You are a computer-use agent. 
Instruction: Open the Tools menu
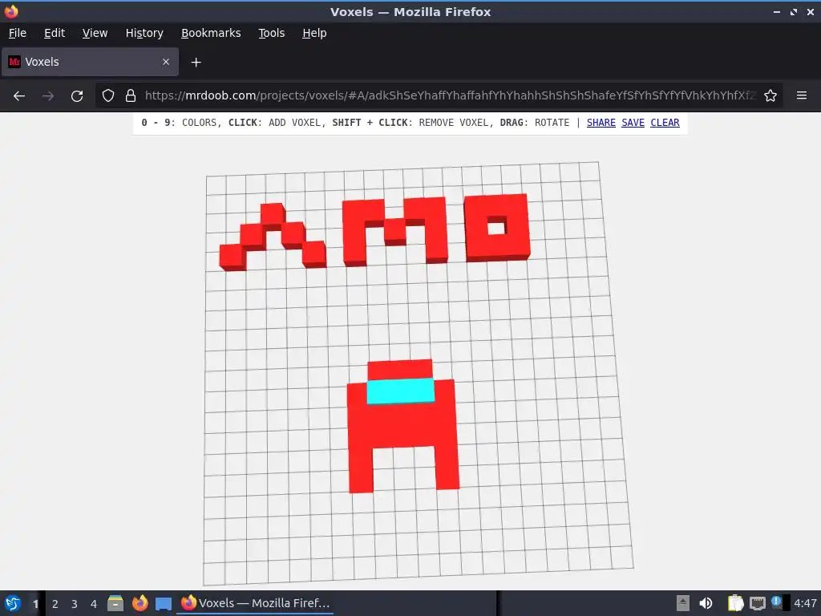[x=271, y=33]
